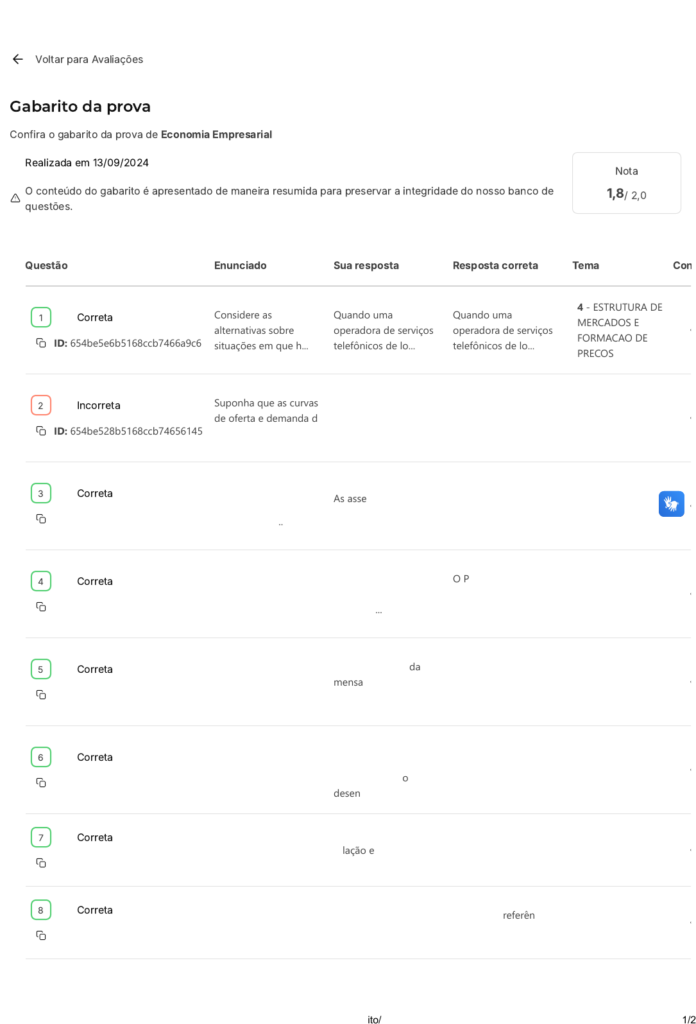Copy ID of question 1
The width and height of the screenshot is (696, 1024).
click(41, 343)
